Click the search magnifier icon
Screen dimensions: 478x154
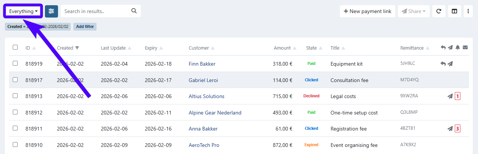134,11
